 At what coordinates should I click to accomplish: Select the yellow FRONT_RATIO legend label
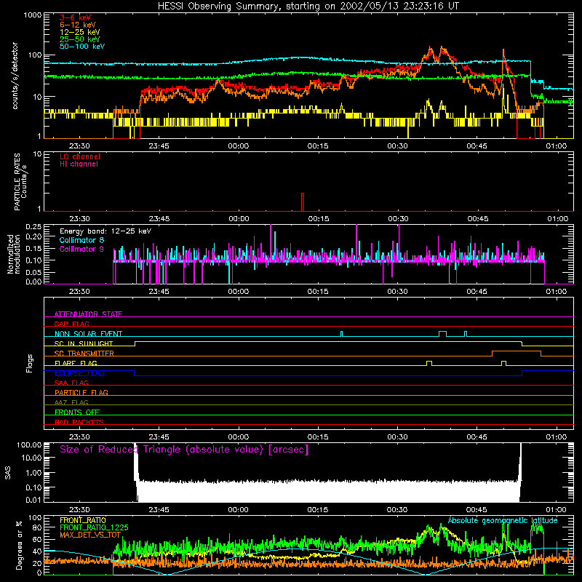coord(83,520)
